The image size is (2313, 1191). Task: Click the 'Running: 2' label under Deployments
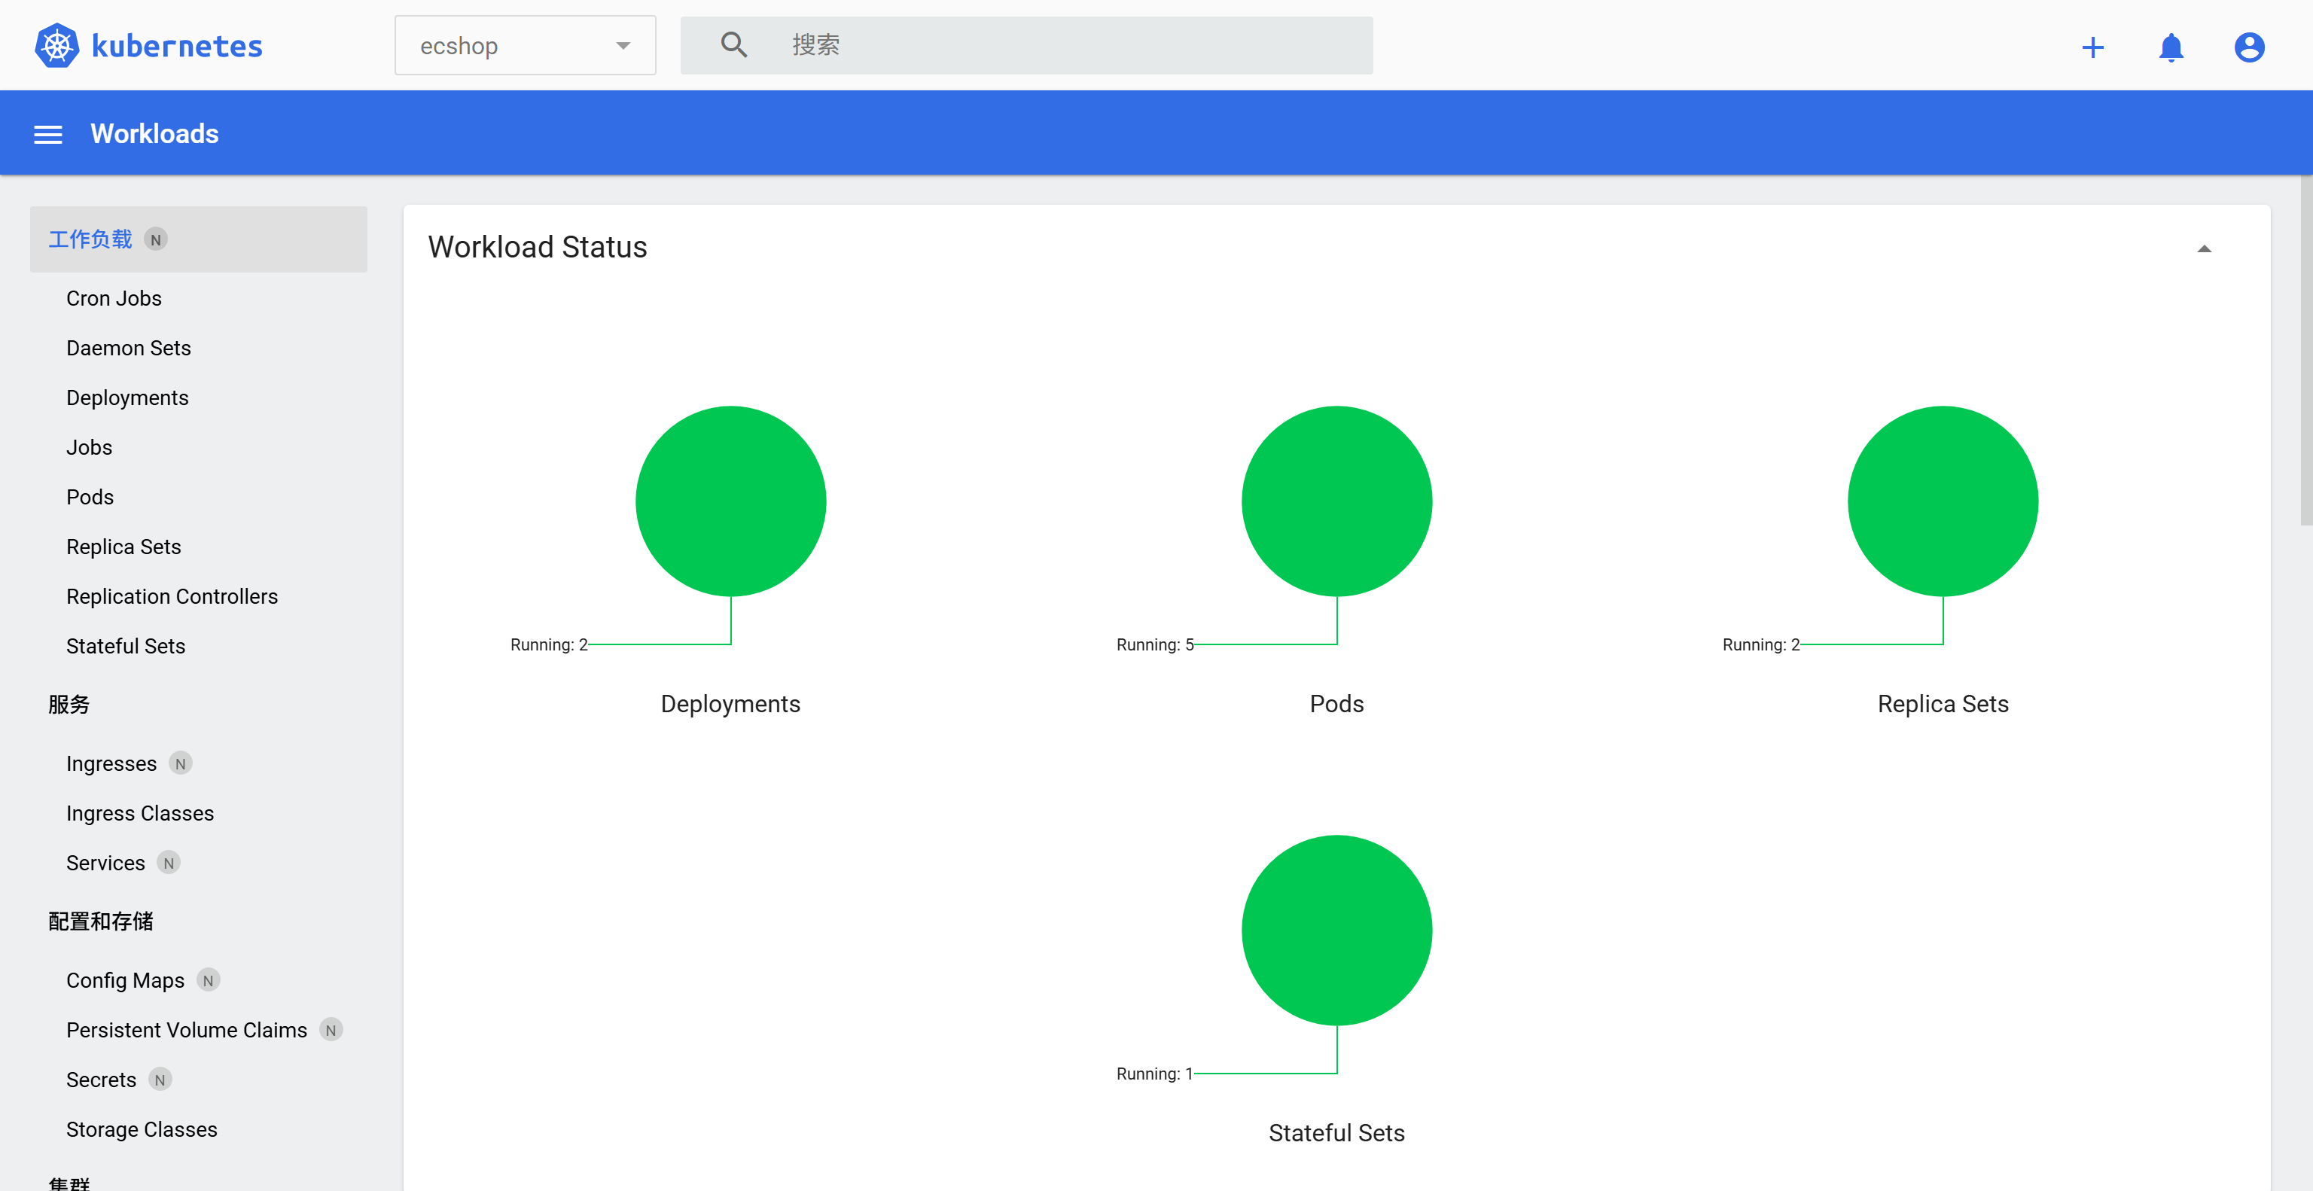[549, 645]
